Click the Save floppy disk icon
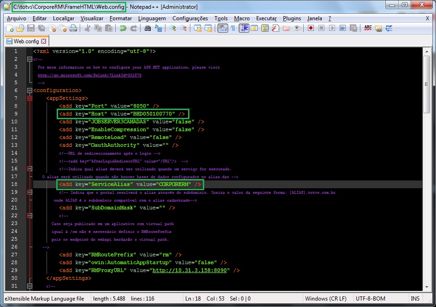Image resolution: width=436 pixels, height=307 pixels. pos(31,28)
